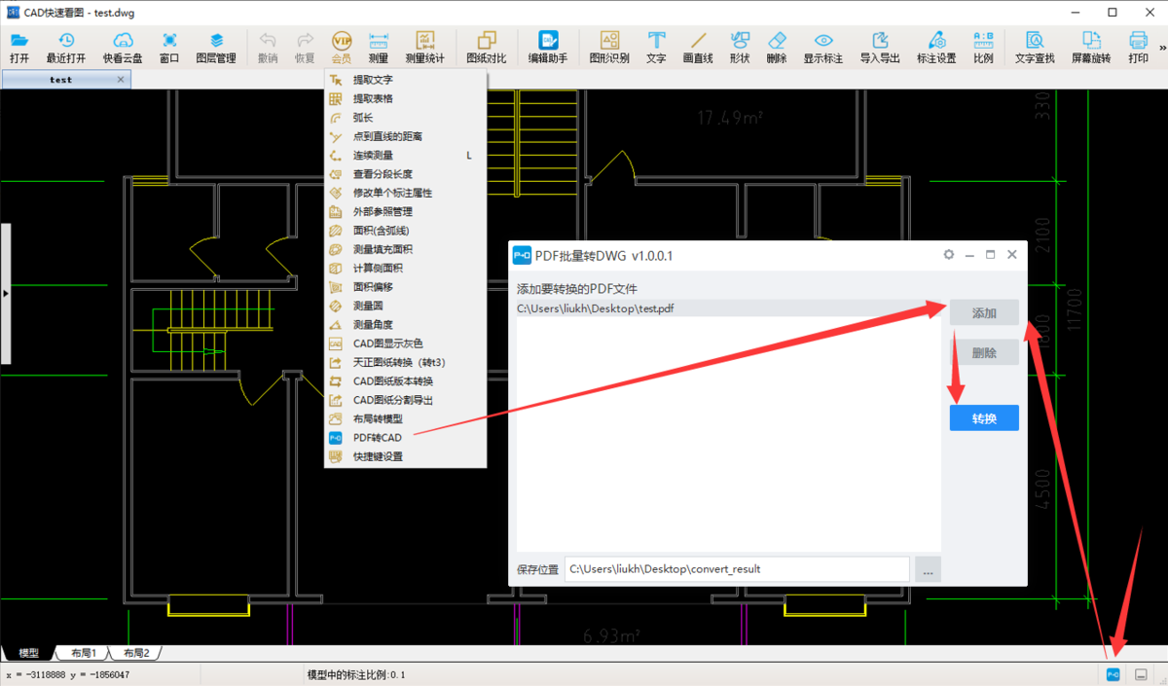
Task: Open the 会员 VIP dropdown menu
Action: (x=342, y=47)
